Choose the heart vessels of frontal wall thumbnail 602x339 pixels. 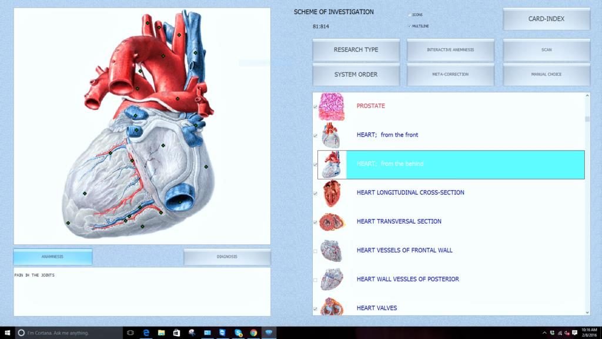pyautogui.click(x=331, y=251)
